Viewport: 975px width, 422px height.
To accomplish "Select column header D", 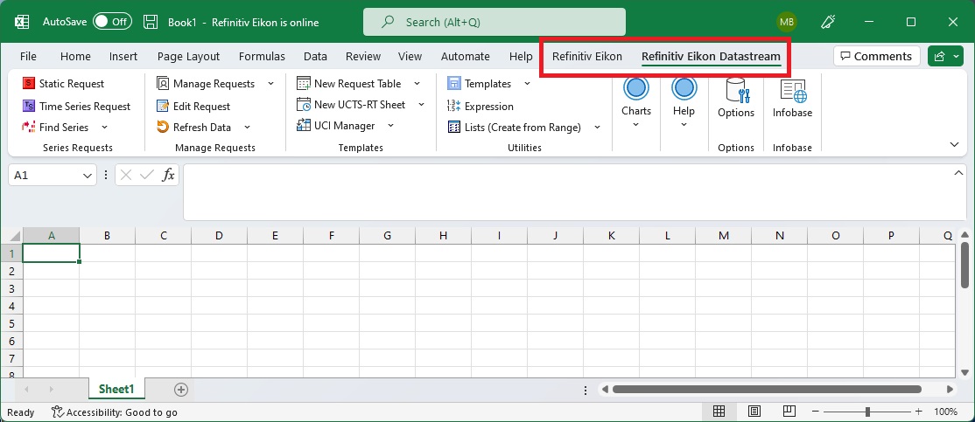I will click(x=219, y=236).
